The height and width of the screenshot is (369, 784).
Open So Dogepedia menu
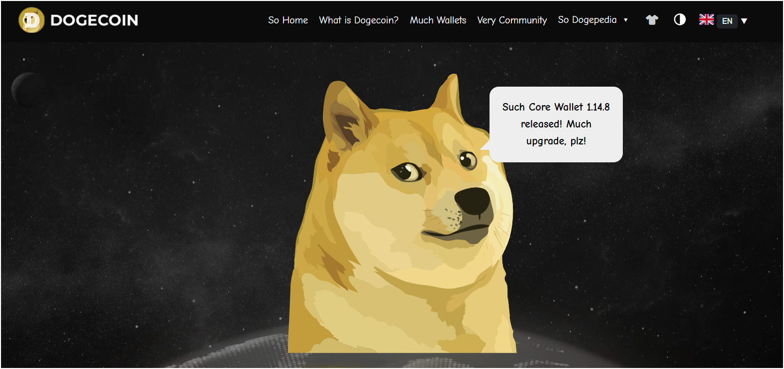587,20
